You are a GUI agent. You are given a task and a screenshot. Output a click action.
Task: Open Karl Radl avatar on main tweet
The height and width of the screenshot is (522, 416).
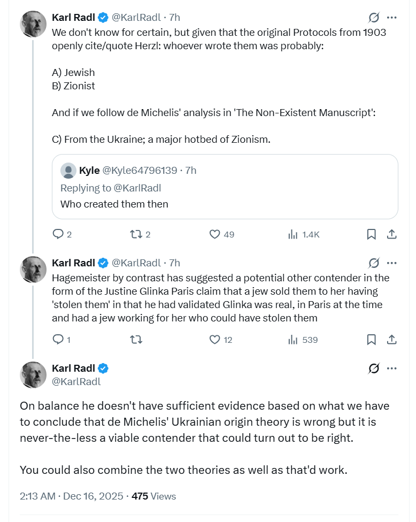pyautogui.click(x=33, y=375)
